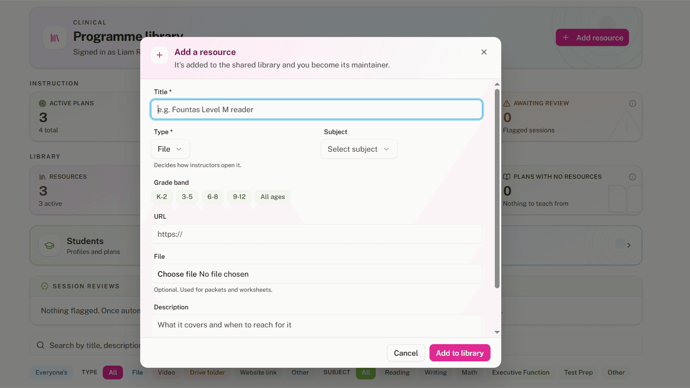Viewport: 690px width, 388px height.
Task: Open the Students card chevron arrow
Action: click(x=629, y=245)
